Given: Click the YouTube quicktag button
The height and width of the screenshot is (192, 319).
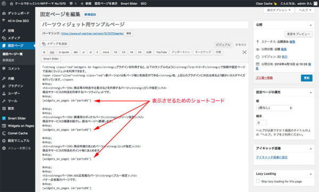Looking at the screenshot, I should 161,52.
